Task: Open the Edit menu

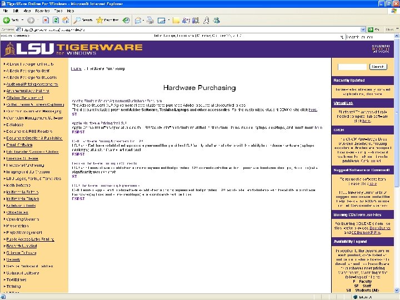Action: point(16,11)
